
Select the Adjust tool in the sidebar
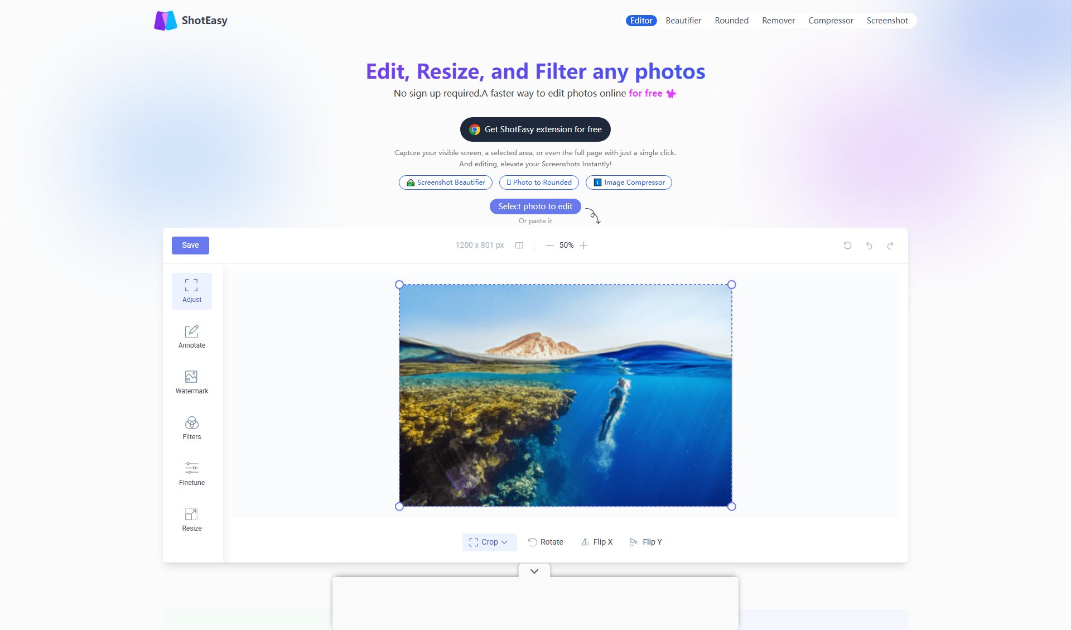[x=191, y=290]
